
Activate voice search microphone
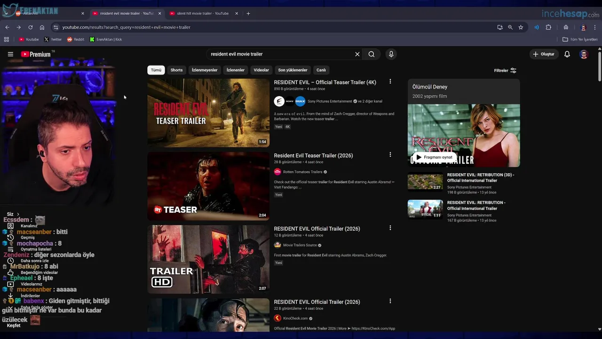click(x=391, y=54)
